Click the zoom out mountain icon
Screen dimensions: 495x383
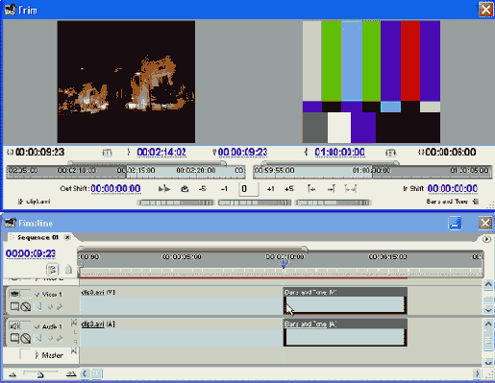point(12,374)
